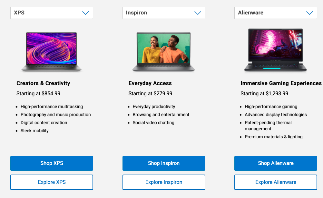Click the Inspiron laptop product image

[163, 52]
